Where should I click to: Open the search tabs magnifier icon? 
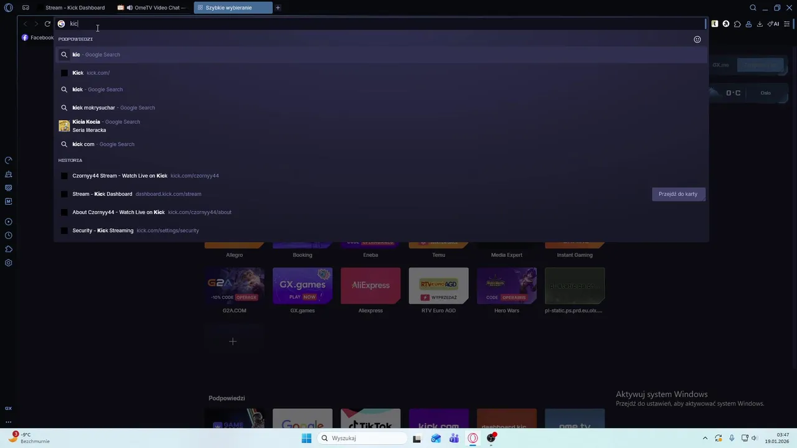coord(753,7)
